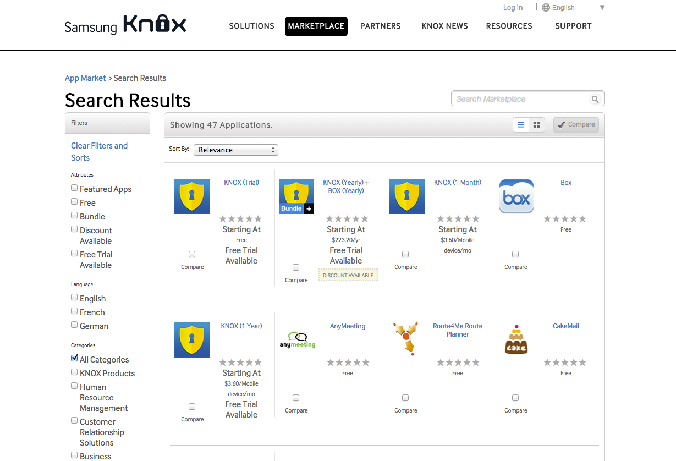Viewport: 676px width, 461px height.
Task: Open the CakeMail app icon
Action: click(x=516, y=339)
